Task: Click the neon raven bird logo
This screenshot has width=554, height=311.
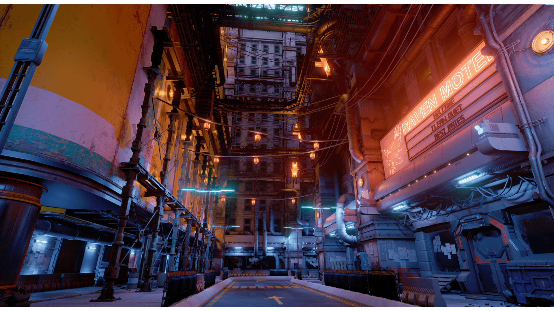Action: tap(392, 150)
